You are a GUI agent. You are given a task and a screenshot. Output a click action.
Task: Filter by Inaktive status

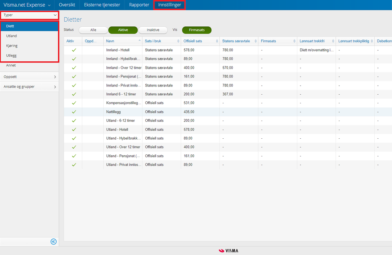tap(153, 30)
